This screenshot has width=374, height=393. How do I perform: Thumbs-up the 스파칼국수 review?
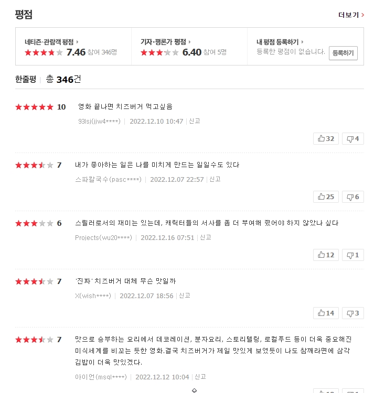[x=326, y=197]
